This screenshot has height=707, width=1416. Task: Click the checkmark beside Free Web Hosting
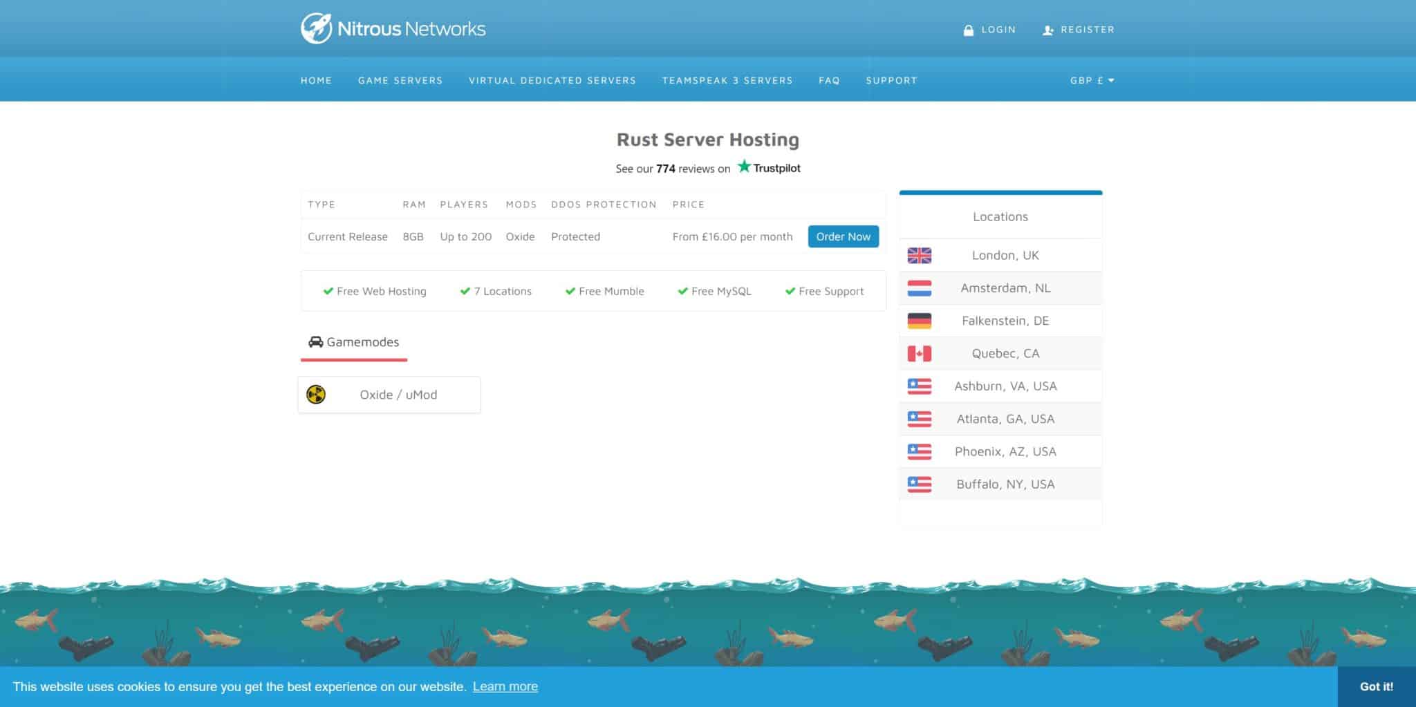tap(328, 291)
